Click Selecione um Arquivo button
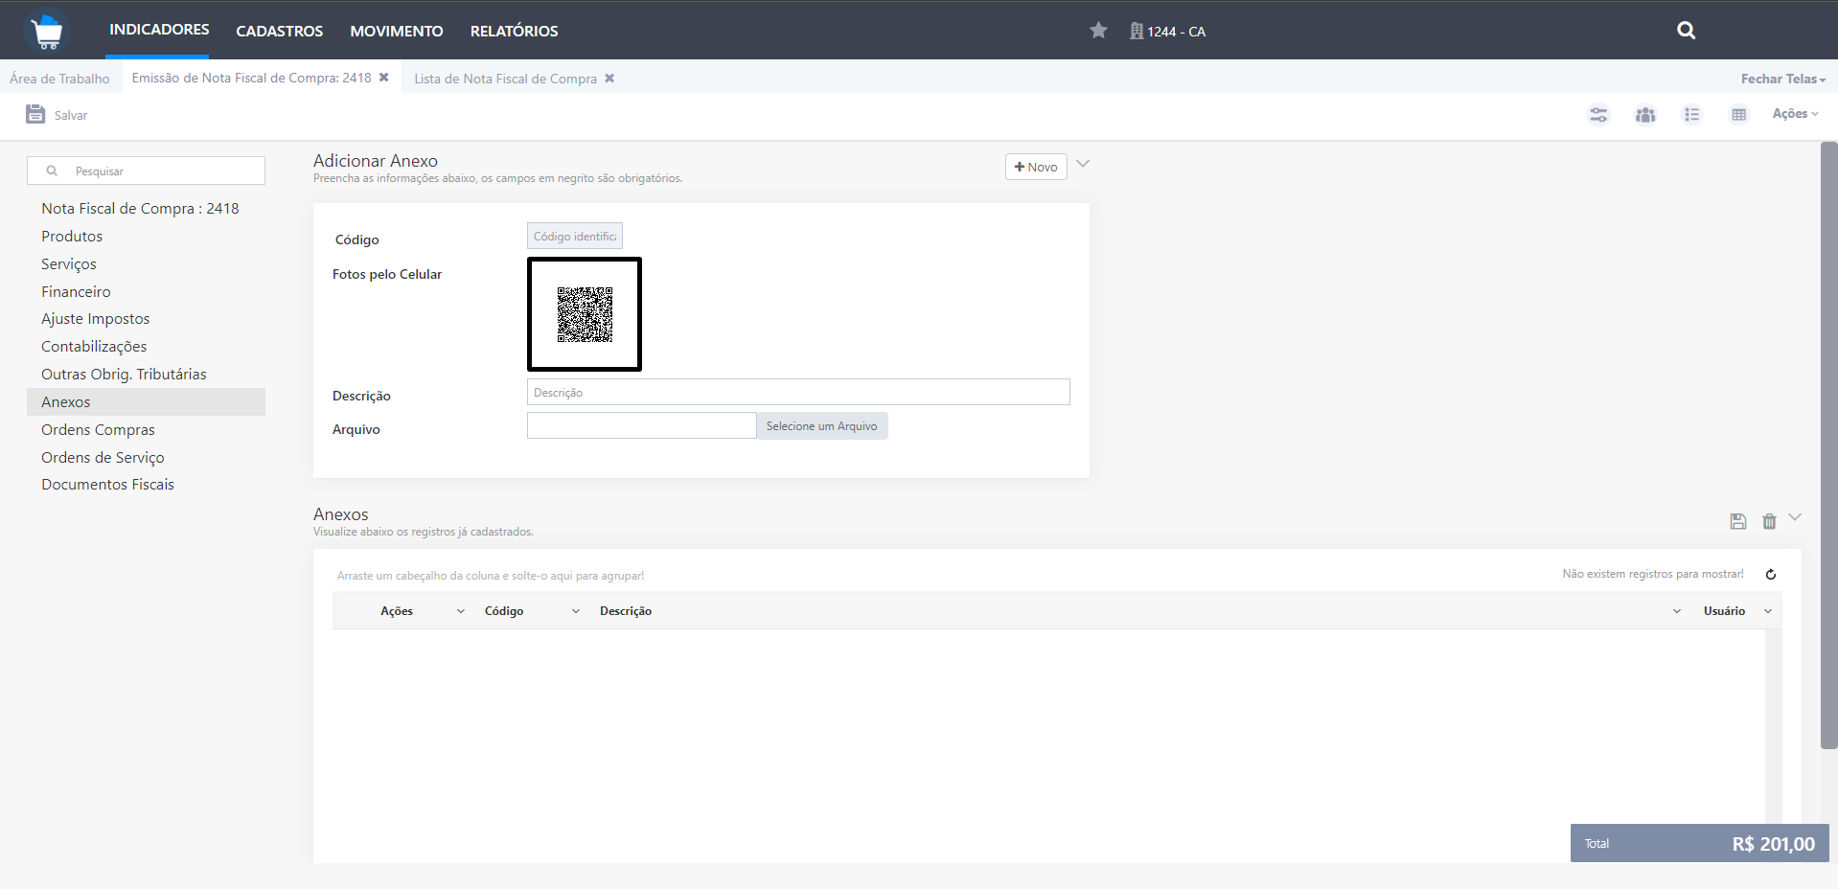 [822, 426]
